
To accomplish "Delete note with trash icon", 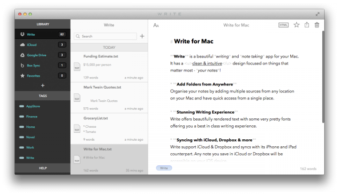I will 317,25.
